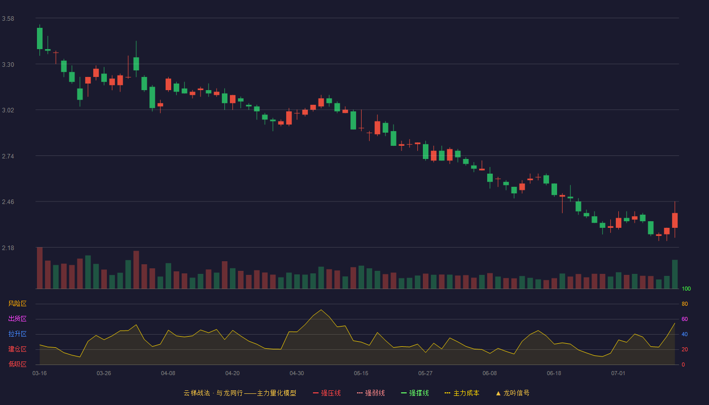
Task: Click the pink dashed 强弱线 marker icon
Action: [x=360, y=393]
